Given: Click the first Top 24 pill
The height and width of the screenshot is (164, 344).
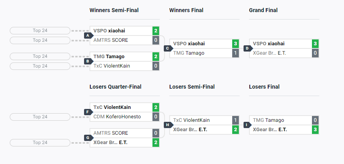Looking at the screenshot, I should [40, 30].
